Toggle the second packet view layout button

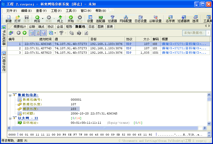[38, 33]
